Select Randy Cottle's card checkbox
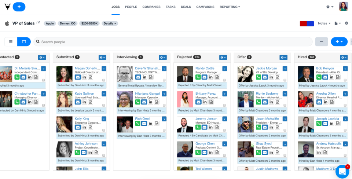The image size is (352, 179). 224,80
